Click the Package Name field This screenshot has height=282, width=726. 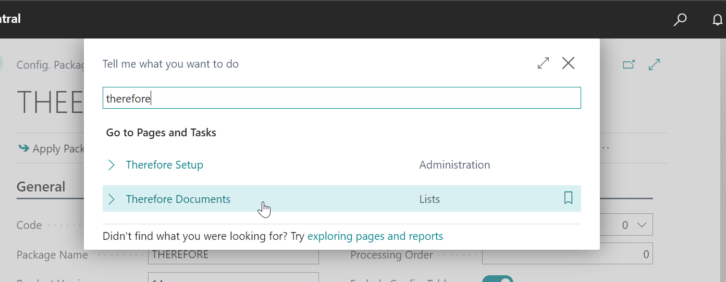click(233, 255)
